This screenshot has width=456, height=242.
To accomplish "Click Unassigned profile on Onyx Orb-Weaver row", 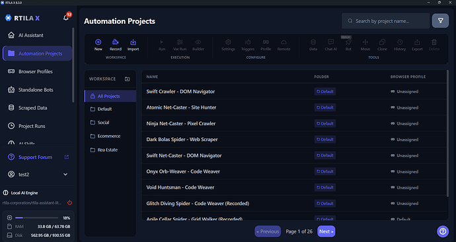I will coord(404,171).
